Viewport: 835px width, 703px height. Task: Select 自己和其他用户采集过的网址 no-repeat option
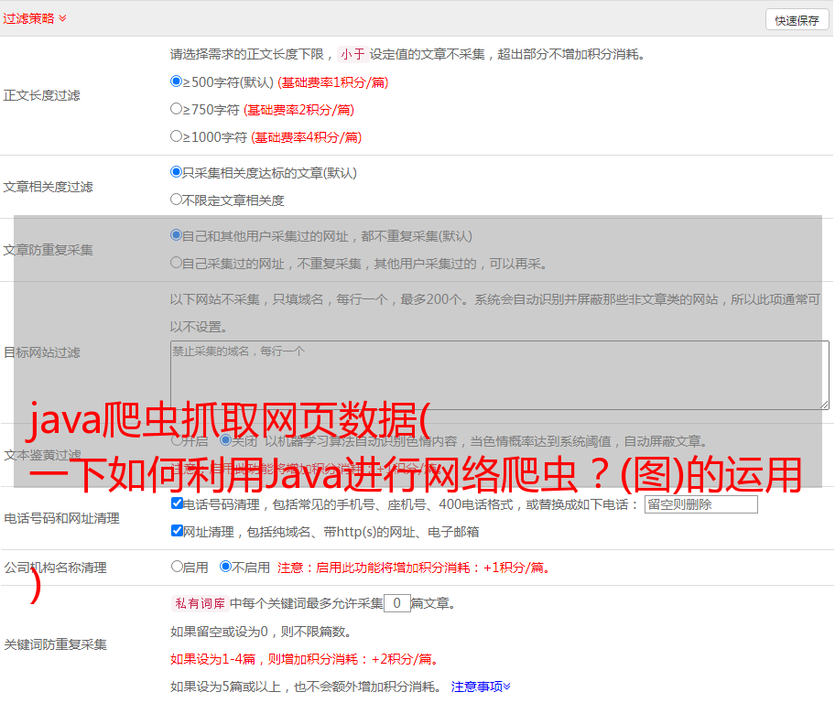(x=177, y=235)
